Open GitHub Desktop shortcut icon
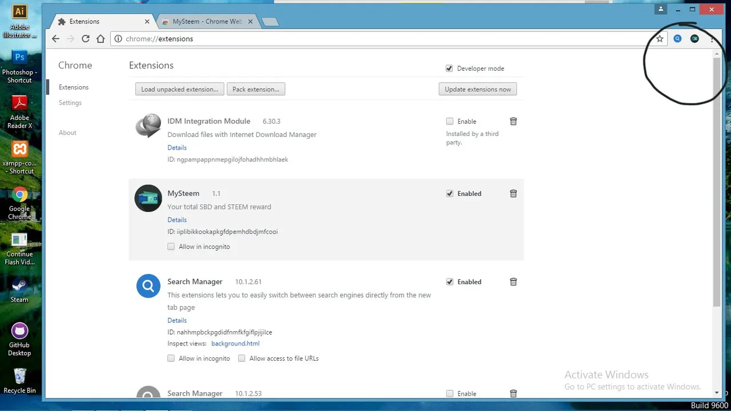The height and width of the screenshot is (411, 731). (x=19, y=340)
